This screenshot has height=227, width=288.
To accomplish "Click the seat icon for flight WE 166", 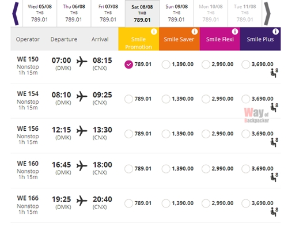I will point(274,212).
